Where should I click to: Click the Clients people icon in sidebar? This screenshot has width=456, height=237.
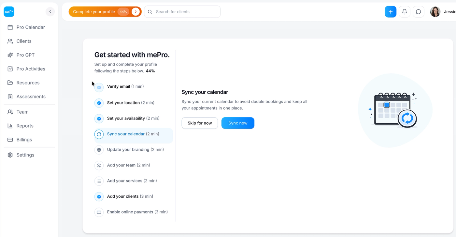[10, 41]
